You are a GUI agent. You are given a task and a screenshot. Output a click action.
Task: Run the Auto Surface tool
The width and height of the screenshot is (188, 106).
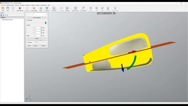pos(83,8)
